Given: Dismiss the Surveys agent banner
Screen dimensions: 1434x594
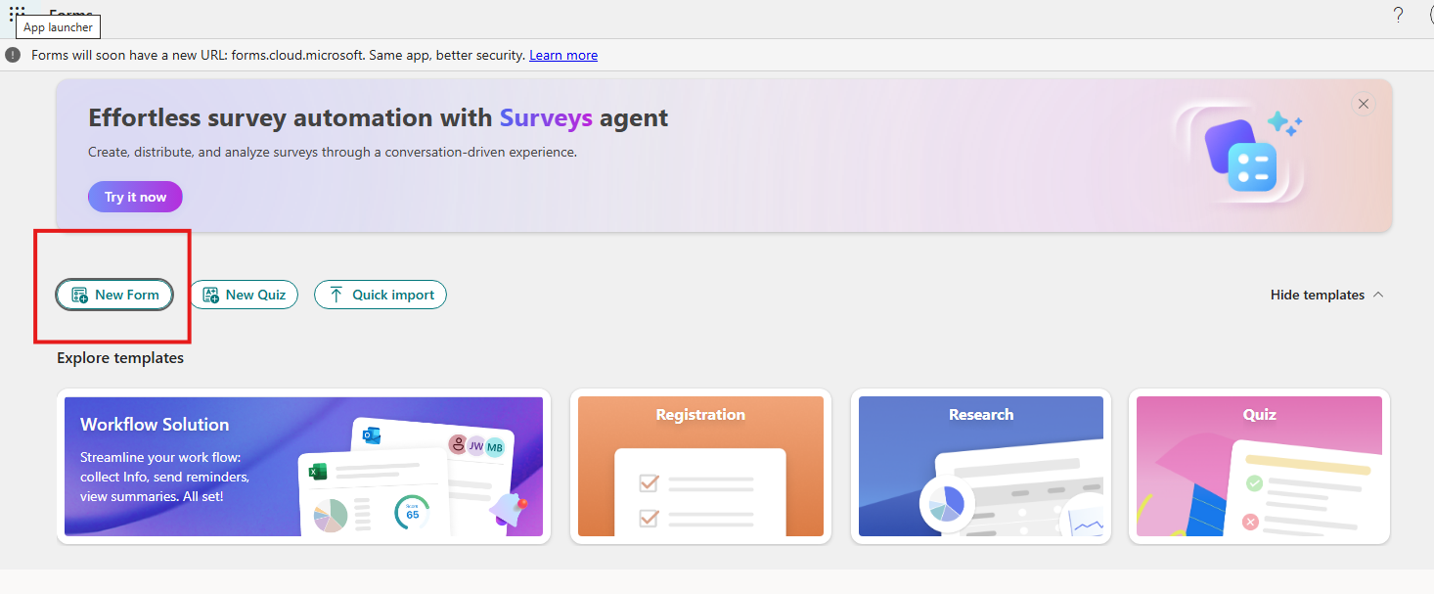Looking at the screenshot, I should (x=1363, y=104).
